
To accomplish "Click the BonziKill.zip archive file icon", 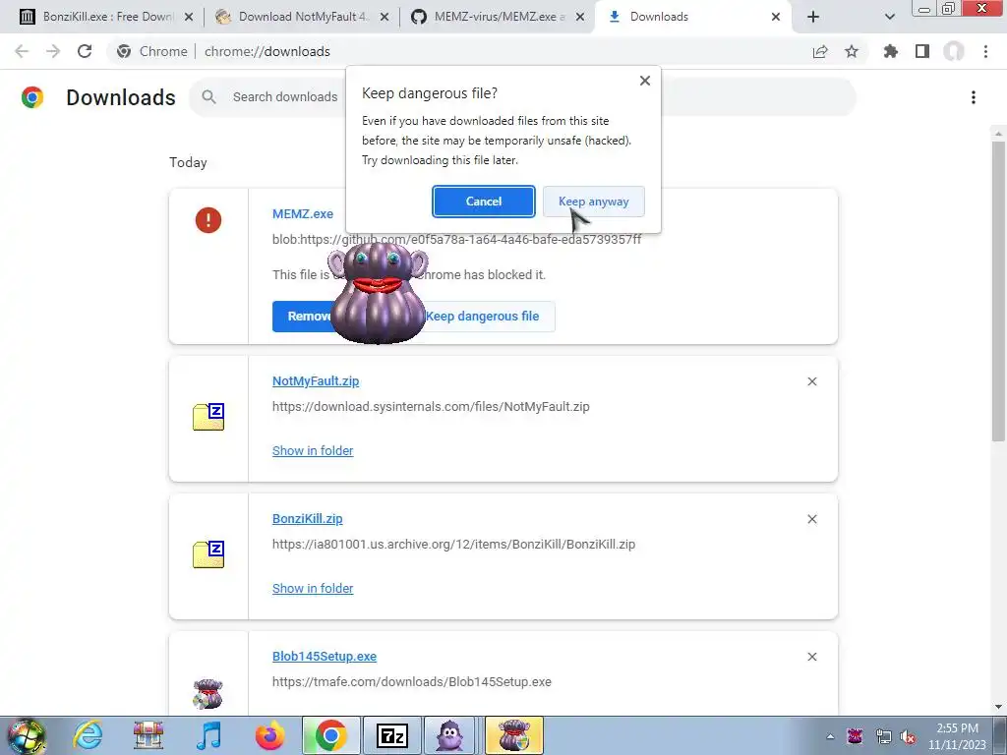I will (208, 554).
